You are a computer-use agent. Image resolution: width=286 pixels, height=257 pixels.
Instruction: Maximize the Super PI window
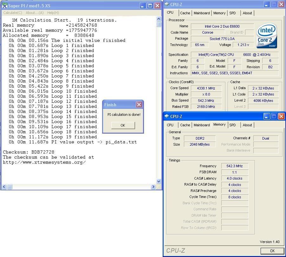click(150, 6)
